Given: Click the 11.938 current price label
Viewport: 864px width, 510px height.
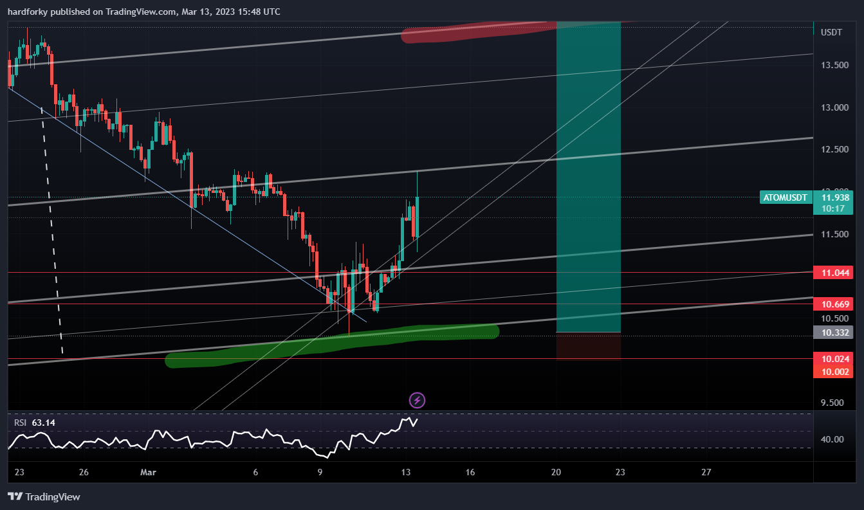Looking at the screenshot, I should [834, 197].
